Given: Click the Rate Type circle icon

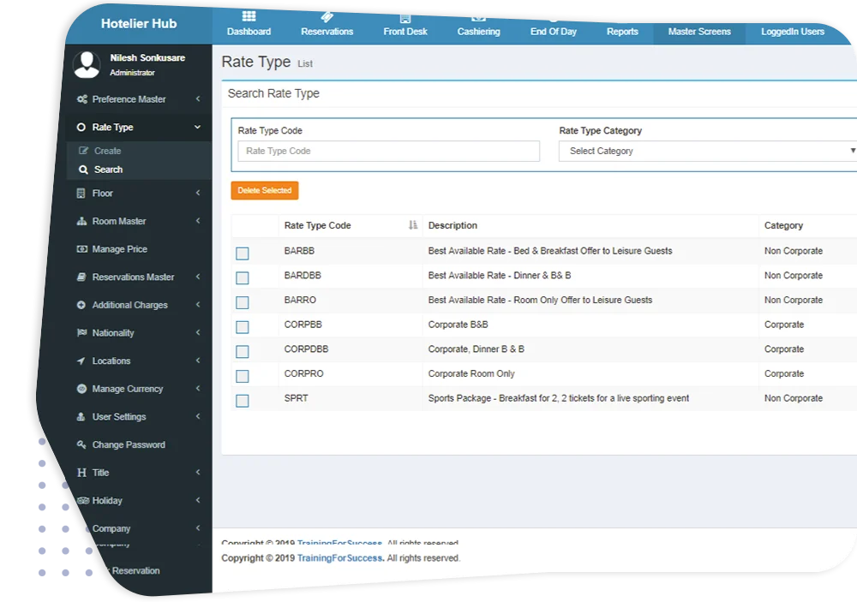Looking at the screenshot, I should pos(81,128).
